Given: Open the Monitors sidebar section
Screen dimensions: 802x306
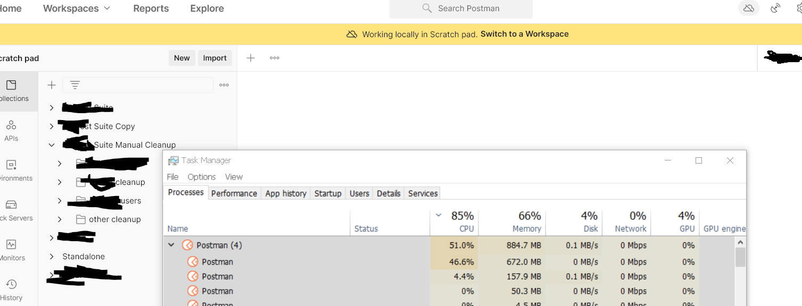Looking at the screenshot, I should point(12,250).
